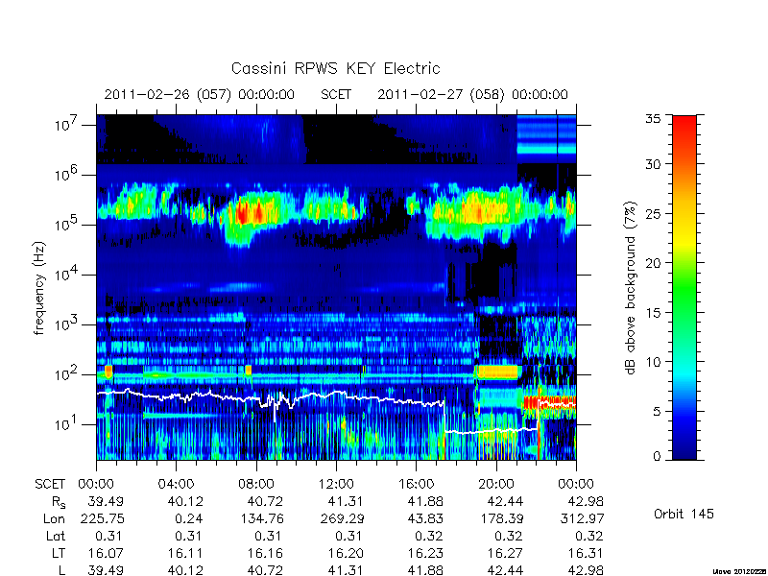
Task: Click the SCET time label '16:00'
Action: pos(416,484)
